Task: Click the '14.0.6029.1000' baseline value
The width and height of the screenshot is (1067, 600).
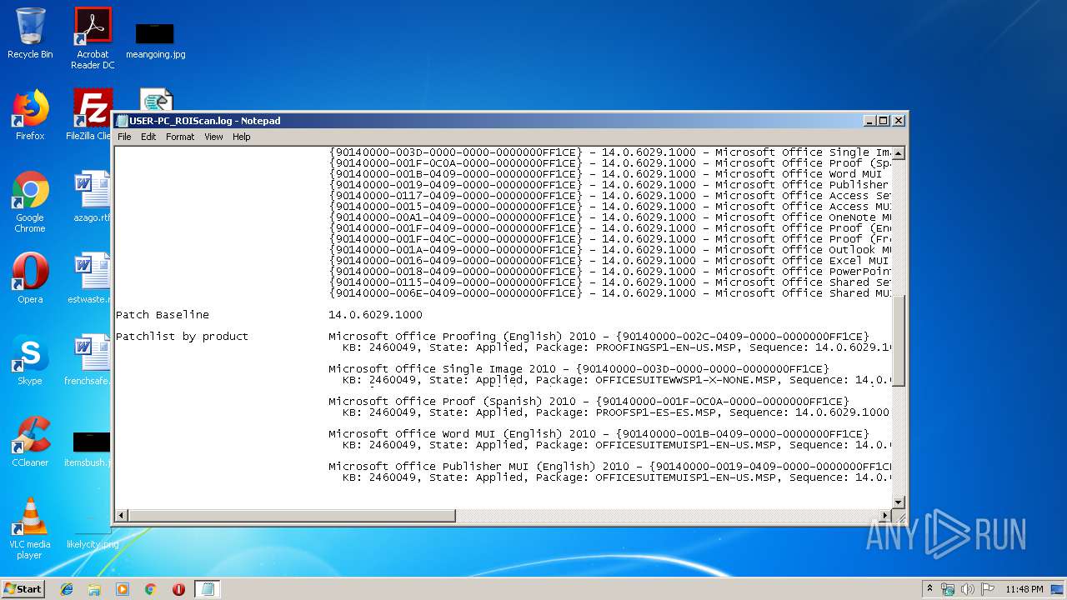Action: click(375, 315)
